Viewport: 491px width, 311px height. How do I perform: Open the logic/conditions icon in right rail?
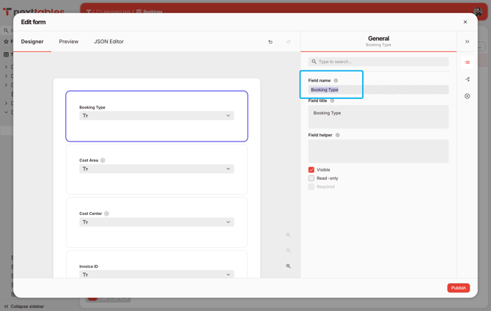click(x=467, y=79)
